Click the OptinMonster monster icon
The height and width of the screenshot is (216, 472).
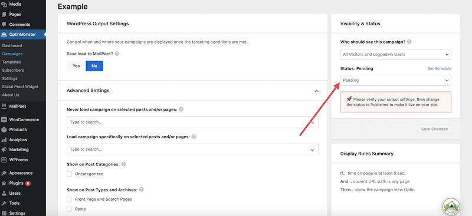pos(4,35)
